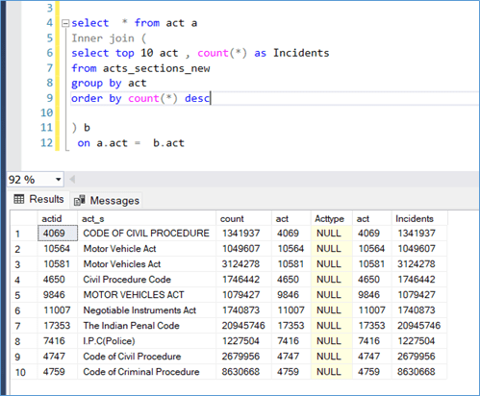Switch to the Messages tab
480x396 pixels.
(x=107, y=201)
